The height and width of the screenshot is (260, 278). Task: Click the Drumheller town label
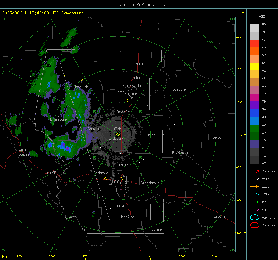click(x=181, y=152)
